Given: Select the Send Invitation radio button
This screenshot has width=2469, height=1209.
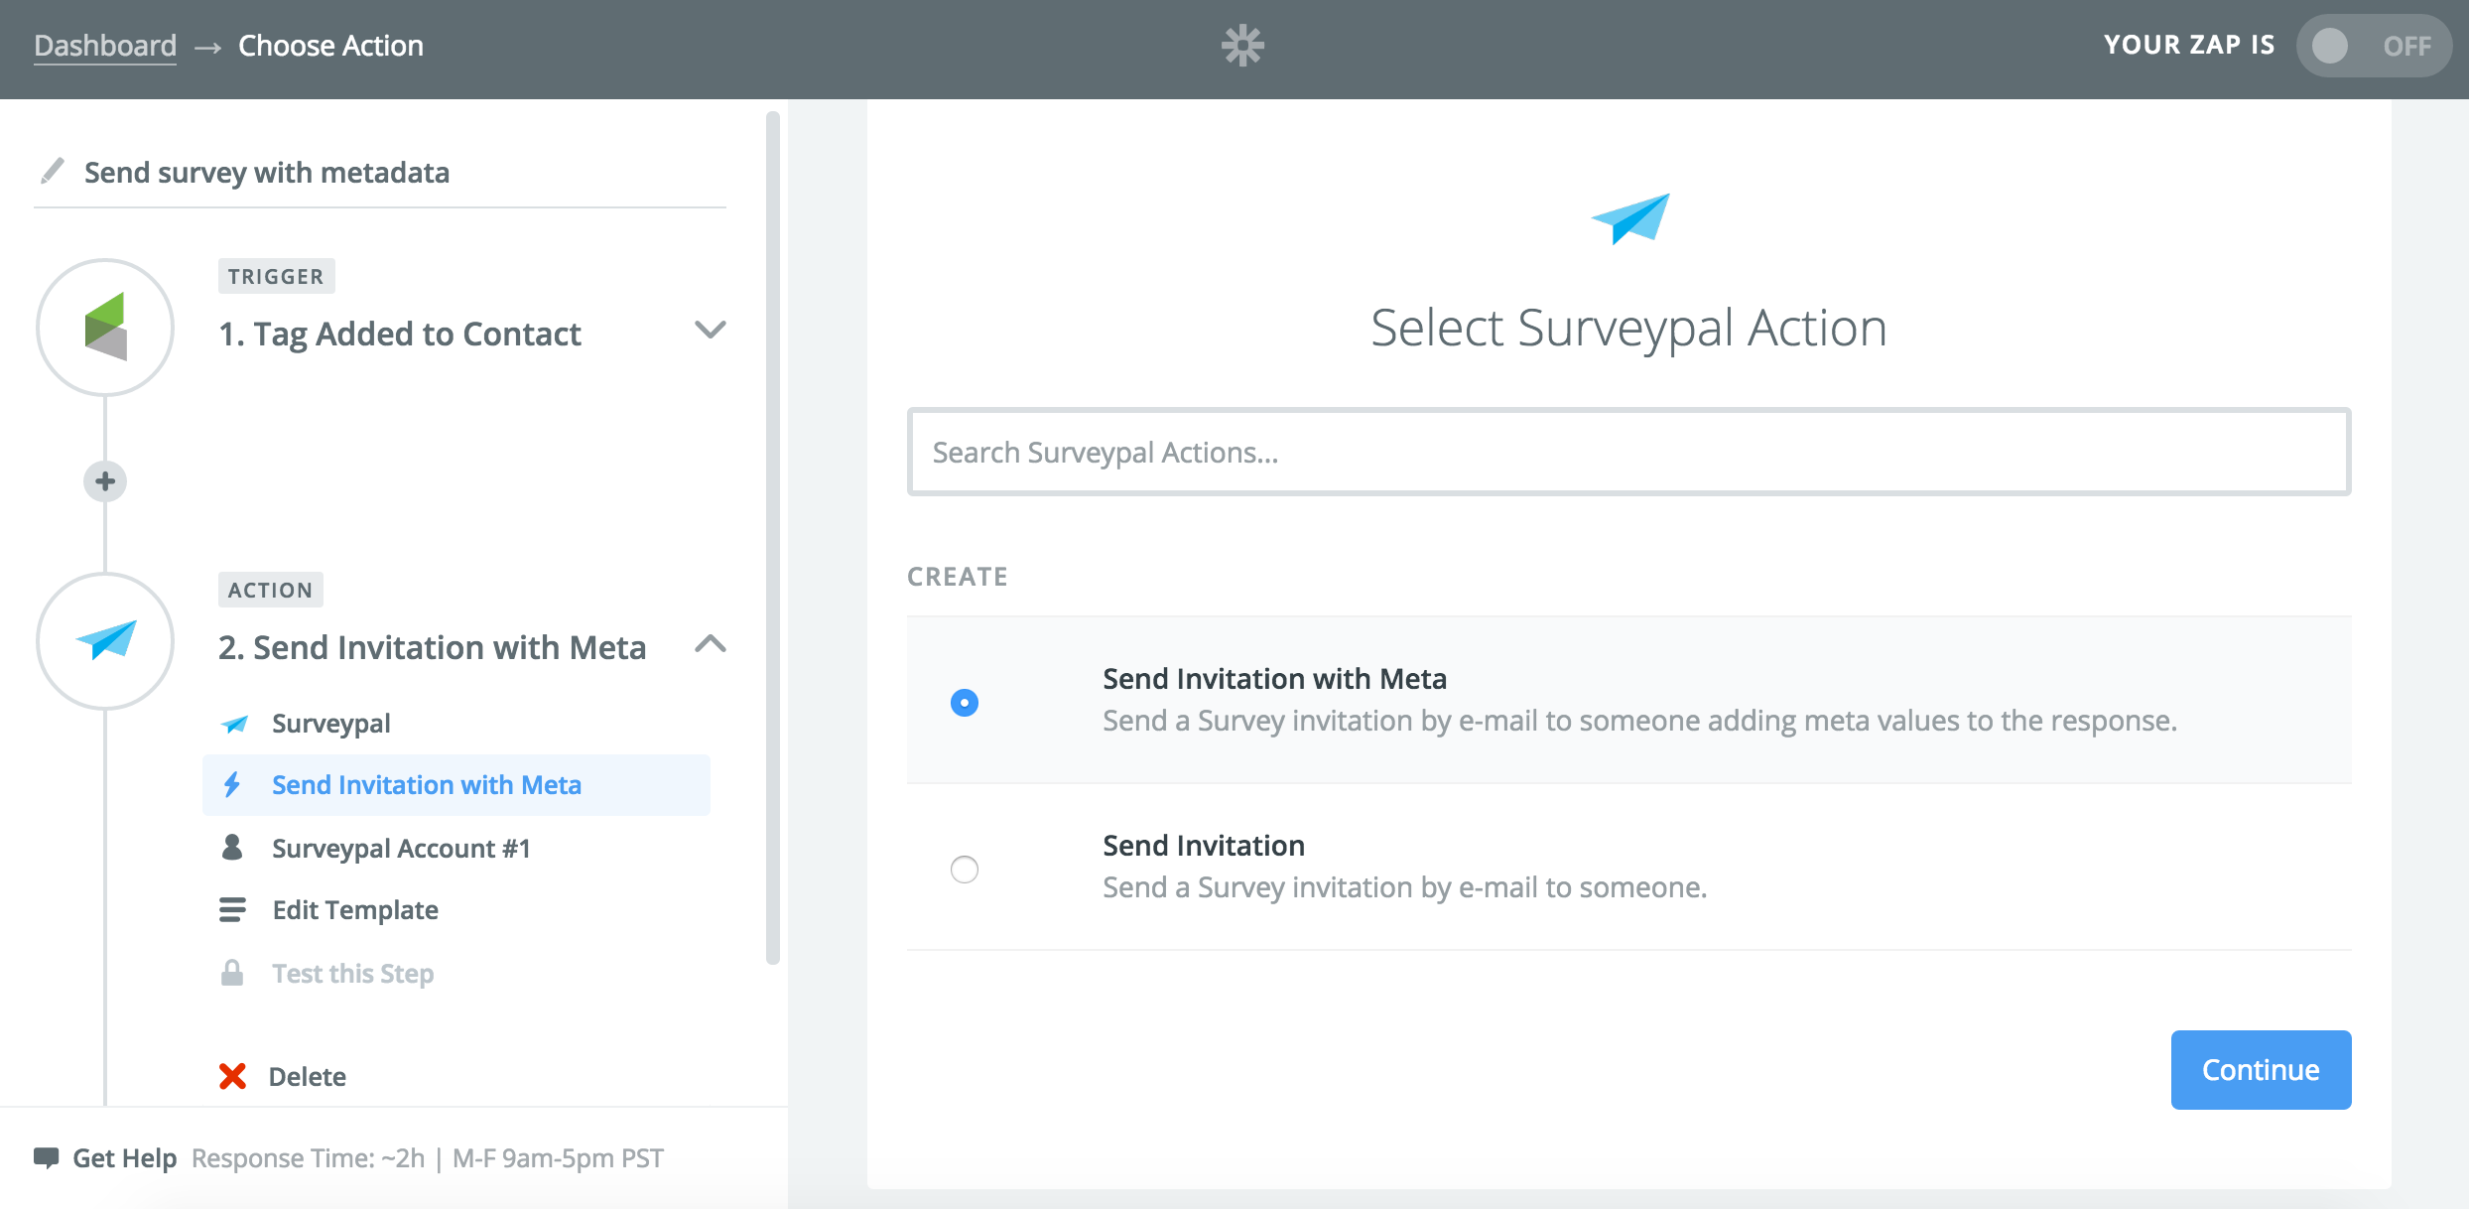Looking at the screenshot, I should [x=964, y=870].
